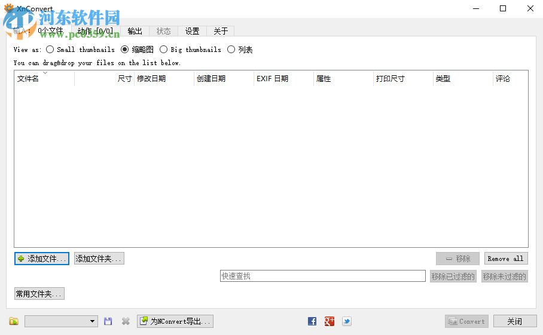This screenshot has height=335, width=543.
Task: Switch to the 状态 tab
Action: (163, 31)
